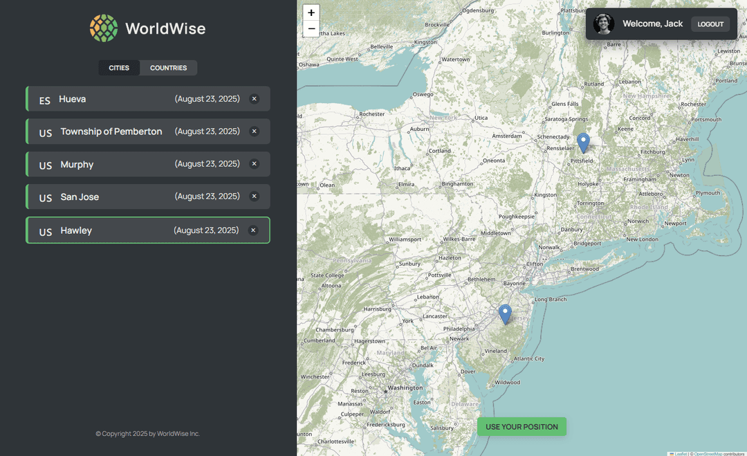Click the WorldWise logo
The width and height of the screenshot is (747, 456).
click(147, 28)
